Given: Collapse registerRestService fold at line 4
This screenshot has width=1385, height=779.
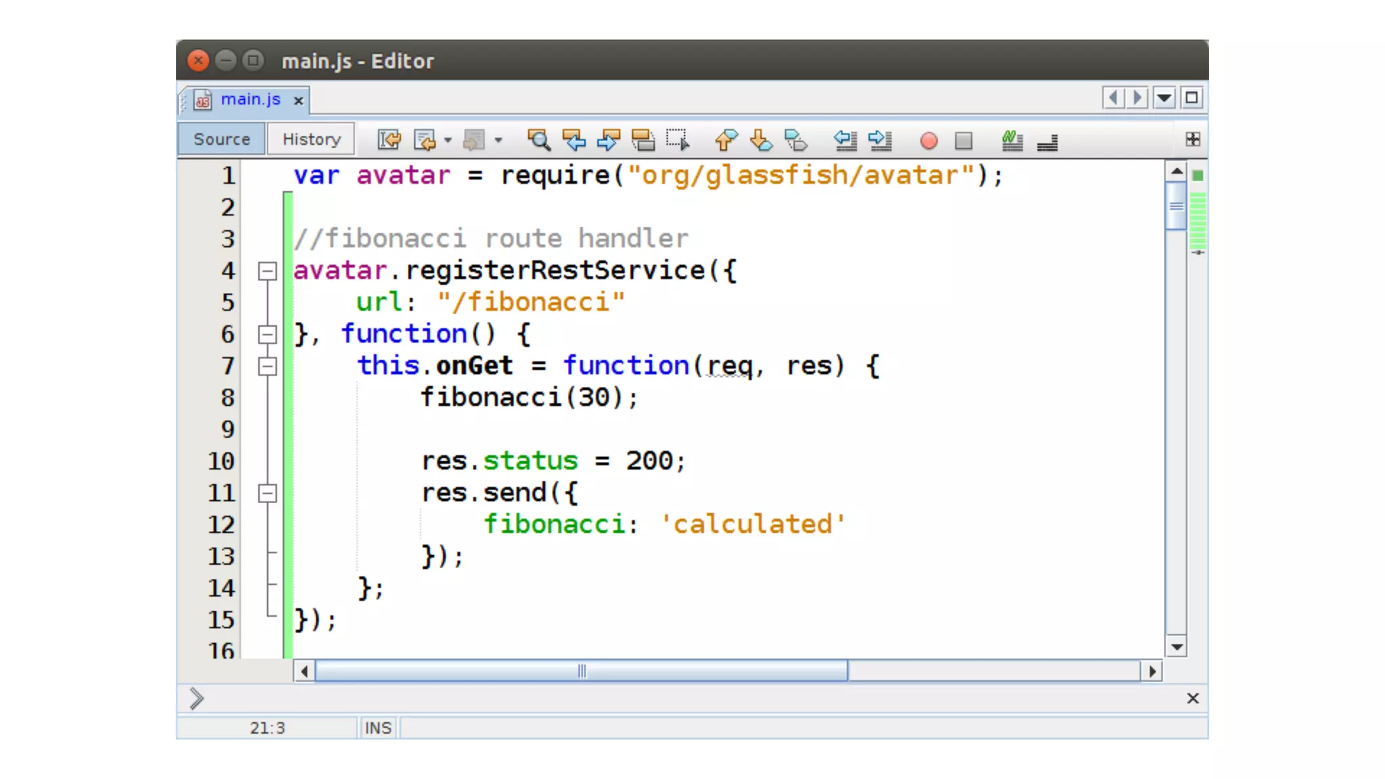Looking at the screenshot, I should click(268, 271).
